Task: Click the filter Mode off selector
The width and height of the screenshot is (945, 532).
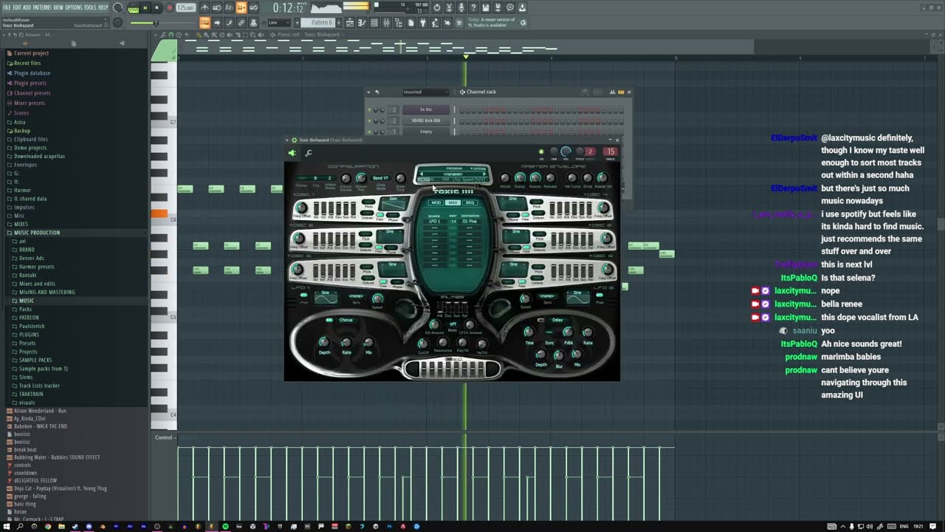Action: tap(453, 324)
